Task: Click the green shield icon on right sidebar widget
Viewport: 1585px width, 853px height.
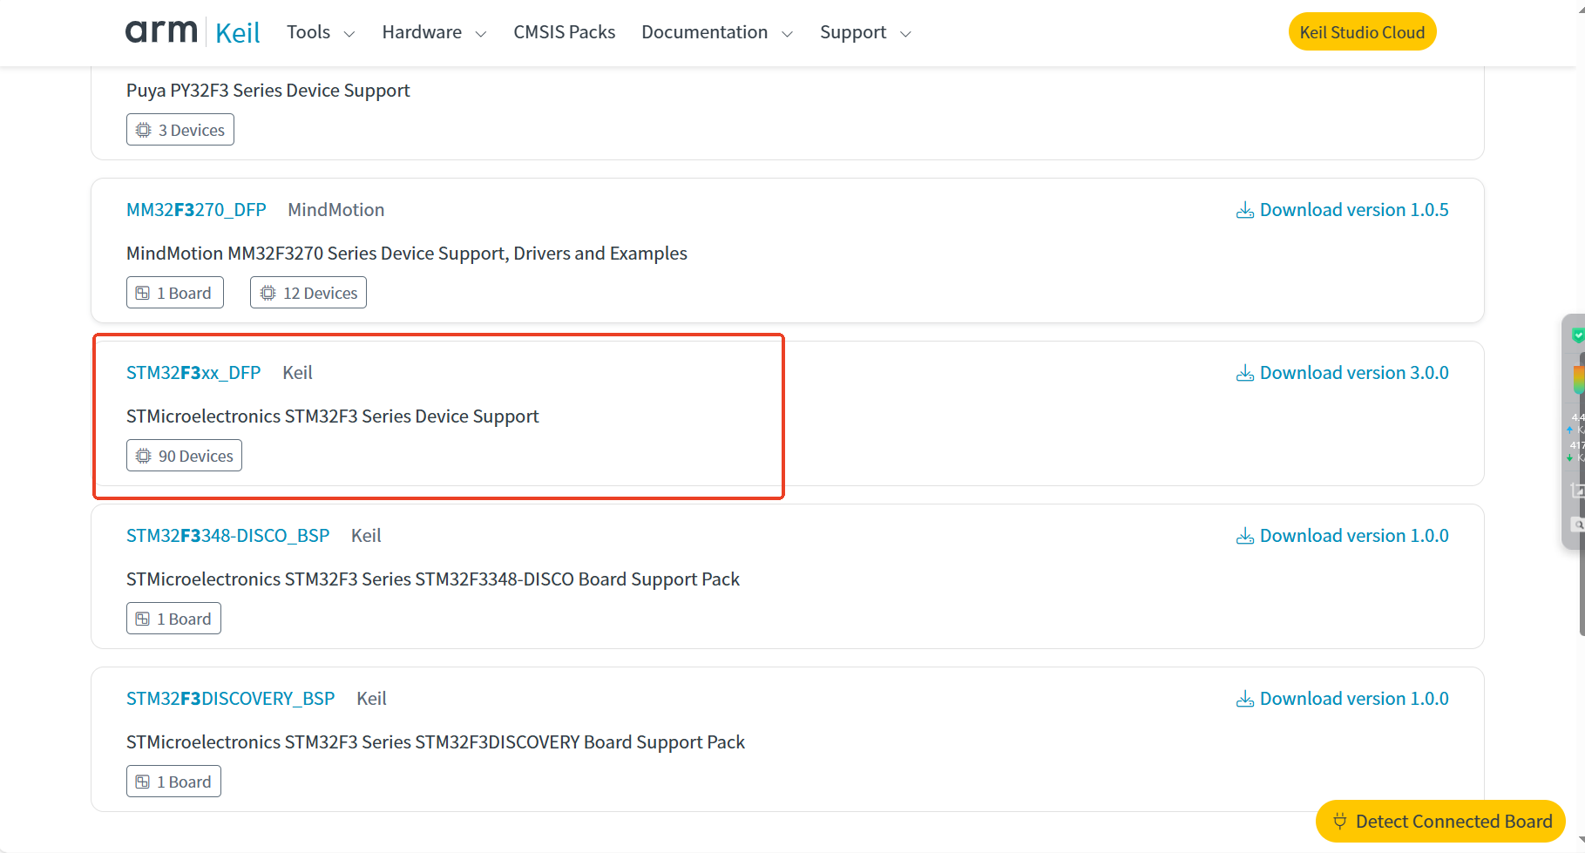Action: (1577, 335)
